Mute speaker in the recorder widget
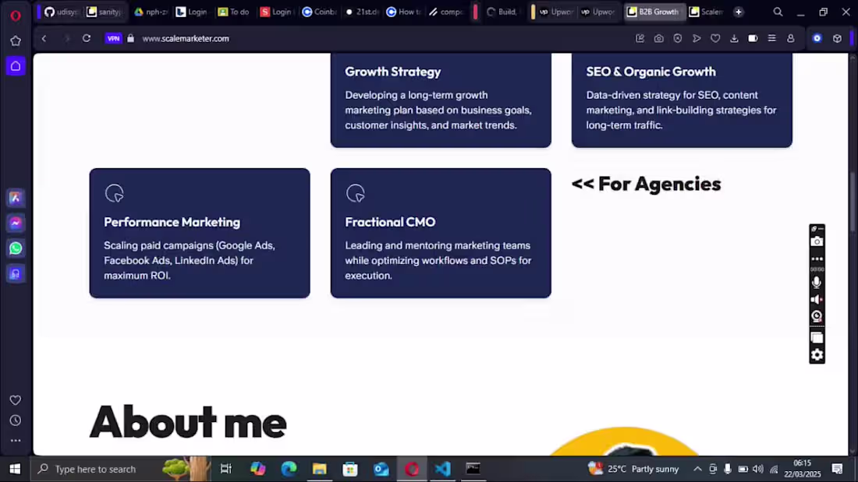858x482 pixels. tap(817, 300)
